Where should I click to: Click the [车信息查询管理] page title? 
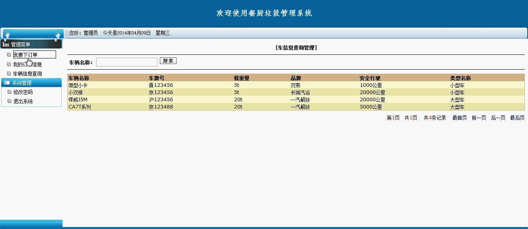point(296,48)
